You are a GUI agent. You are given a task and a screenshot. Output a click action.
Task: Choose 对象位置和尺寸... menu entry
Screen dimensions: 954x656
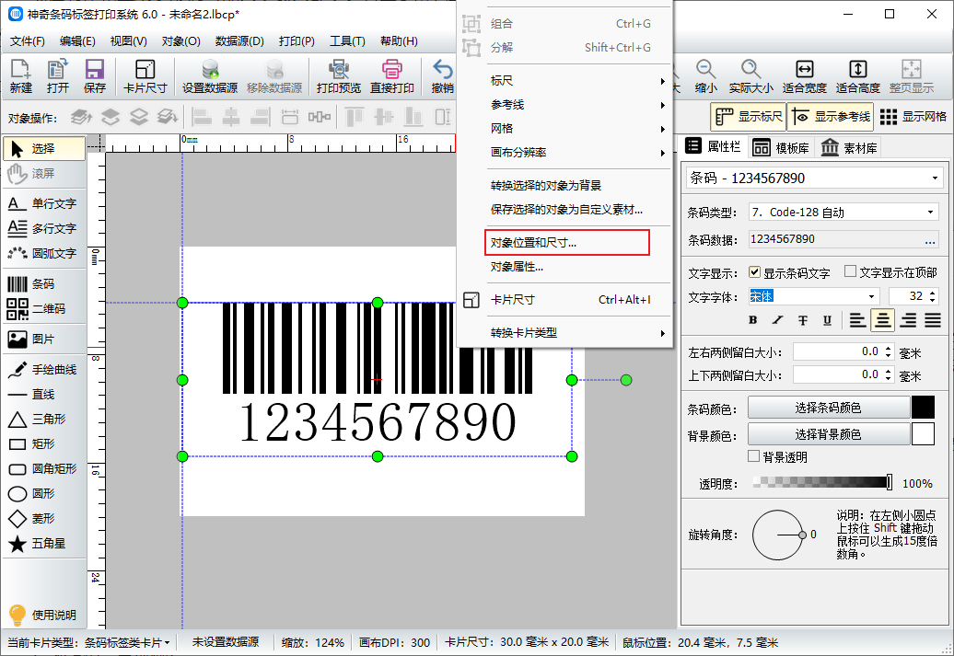567,243
